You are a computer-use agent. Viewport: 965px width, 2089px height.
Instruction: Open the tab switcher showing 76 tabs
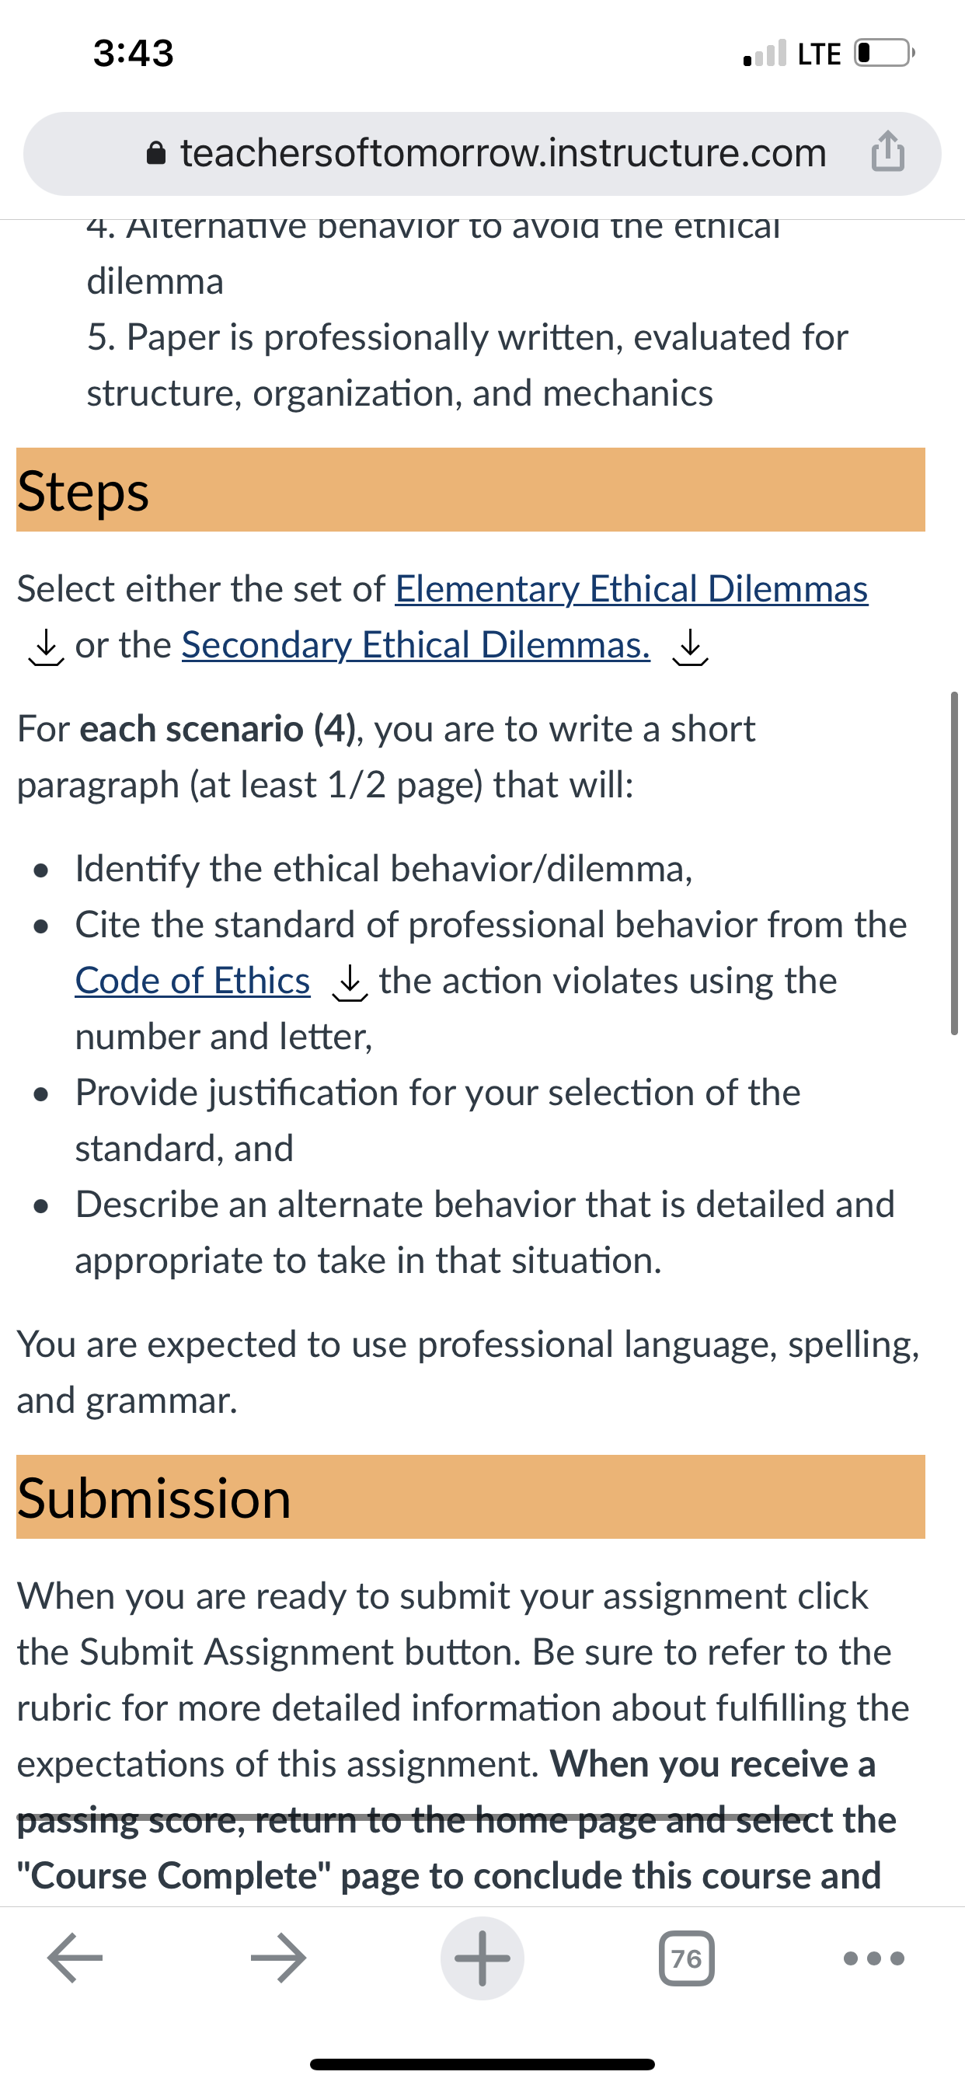tap(687, 1958)
